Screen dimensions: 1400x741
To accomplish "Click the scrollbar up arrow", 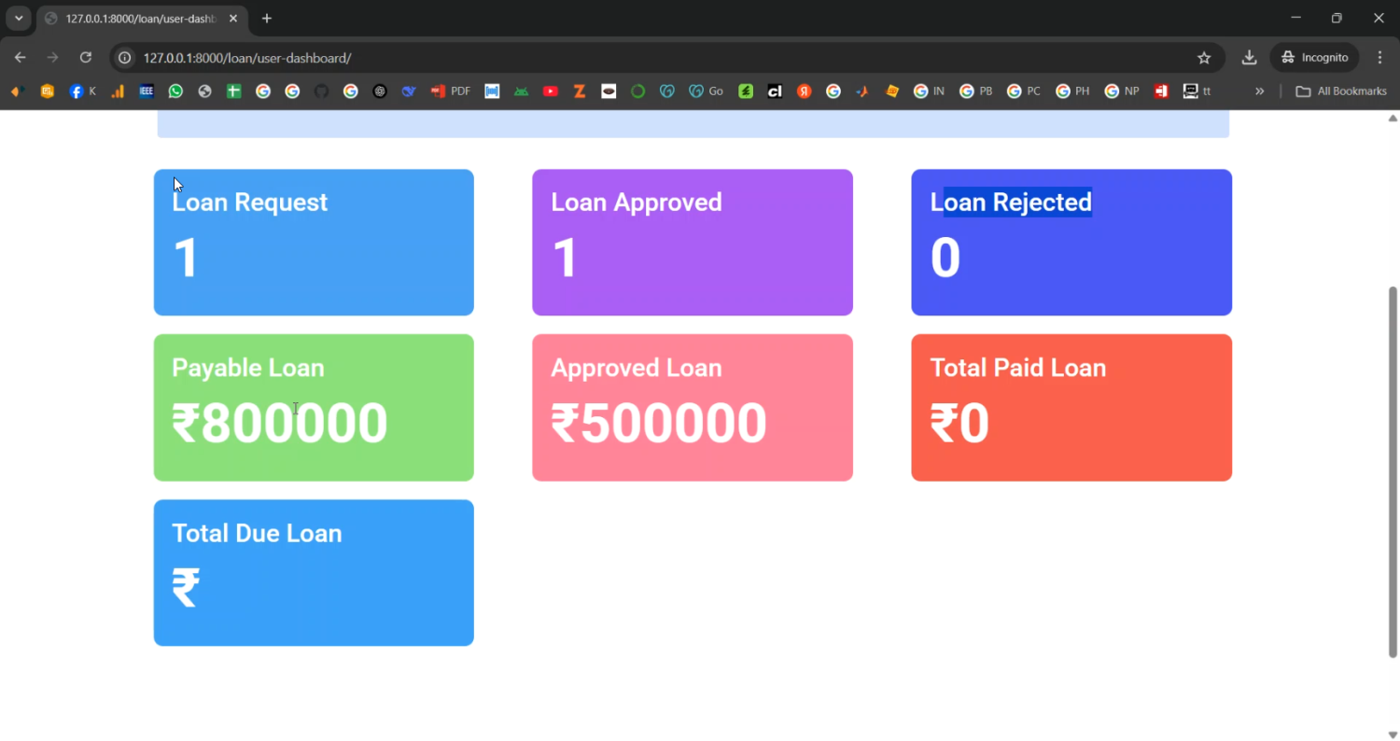I will point(1393,118).
